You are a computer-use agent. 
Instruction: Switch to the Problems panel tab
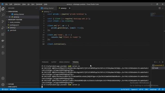[x=45, y=62]
